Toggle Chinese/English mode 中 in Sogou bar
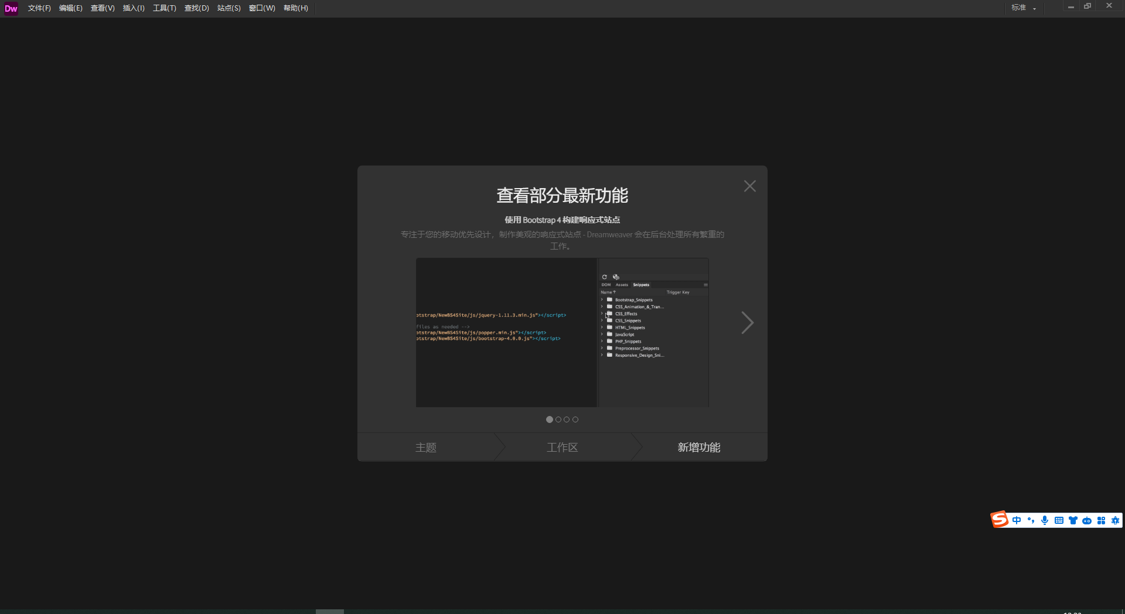Screen dimensions: 1125x614 (x=1017, y=520)
